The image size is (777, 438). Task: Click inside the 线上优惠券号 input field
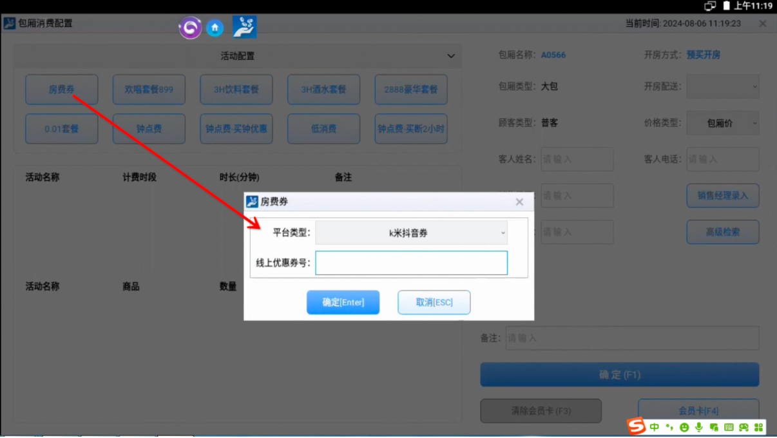pyautogui.click(x=411, y=263)
